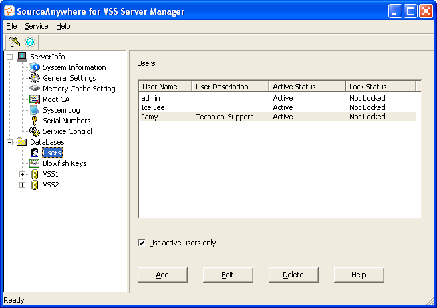
Task: Open the File menu
Action: coord(11,26)
